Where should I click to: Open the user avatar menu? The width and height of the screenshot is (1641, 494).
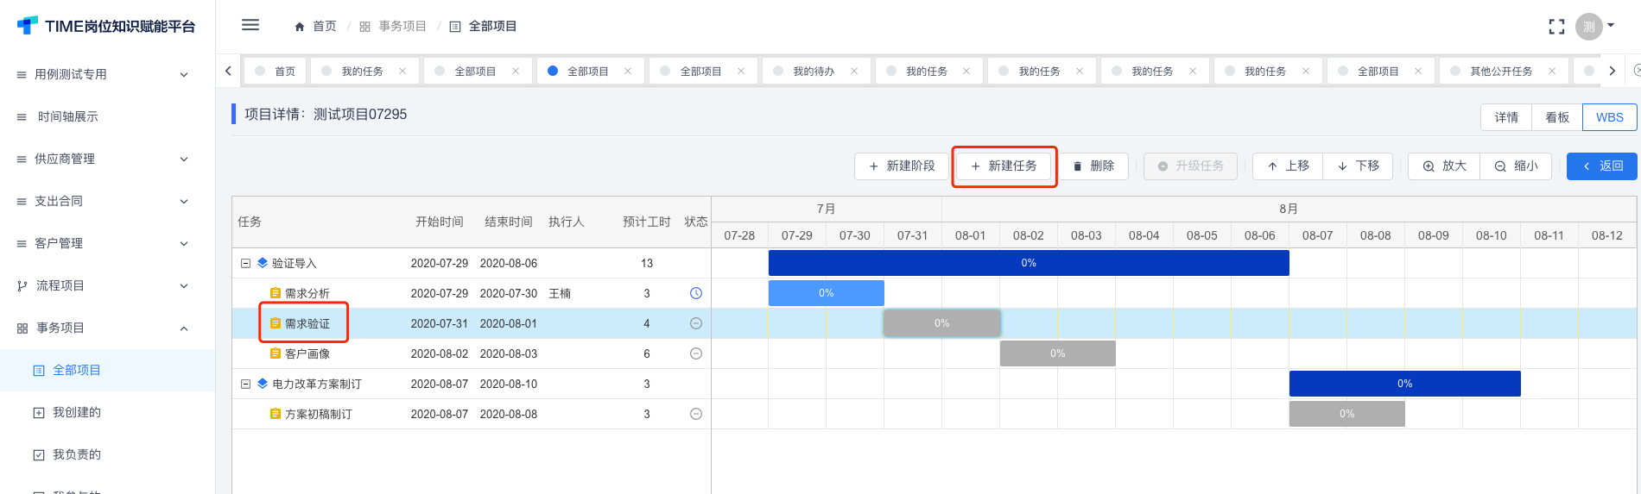point(1593,27)
